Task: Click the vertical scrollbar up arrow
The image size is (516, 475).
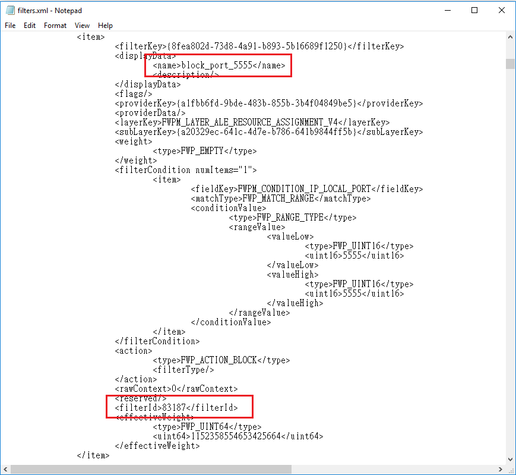Action: point(511,37)
